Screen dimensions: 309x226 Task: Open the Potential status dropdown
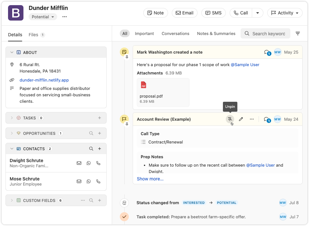[43, 17]
